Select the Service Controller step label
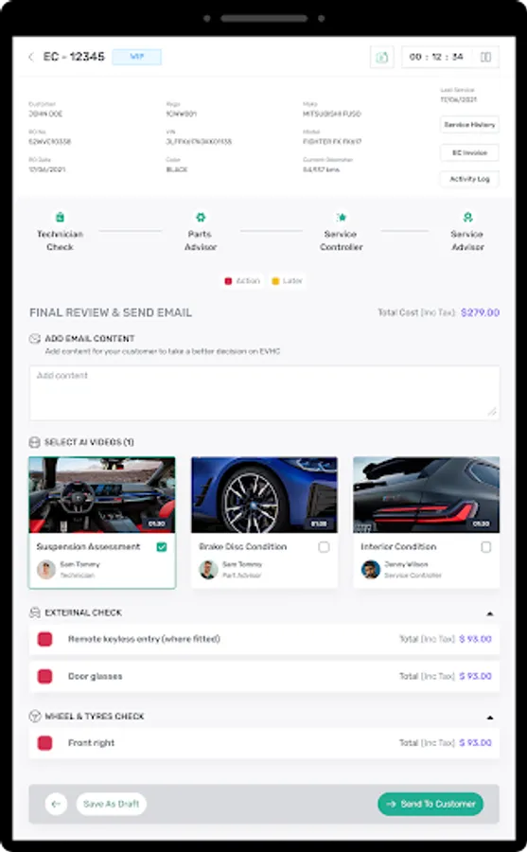Image resolution: width=527 pixels, height=852 pixels. point(342,240)
